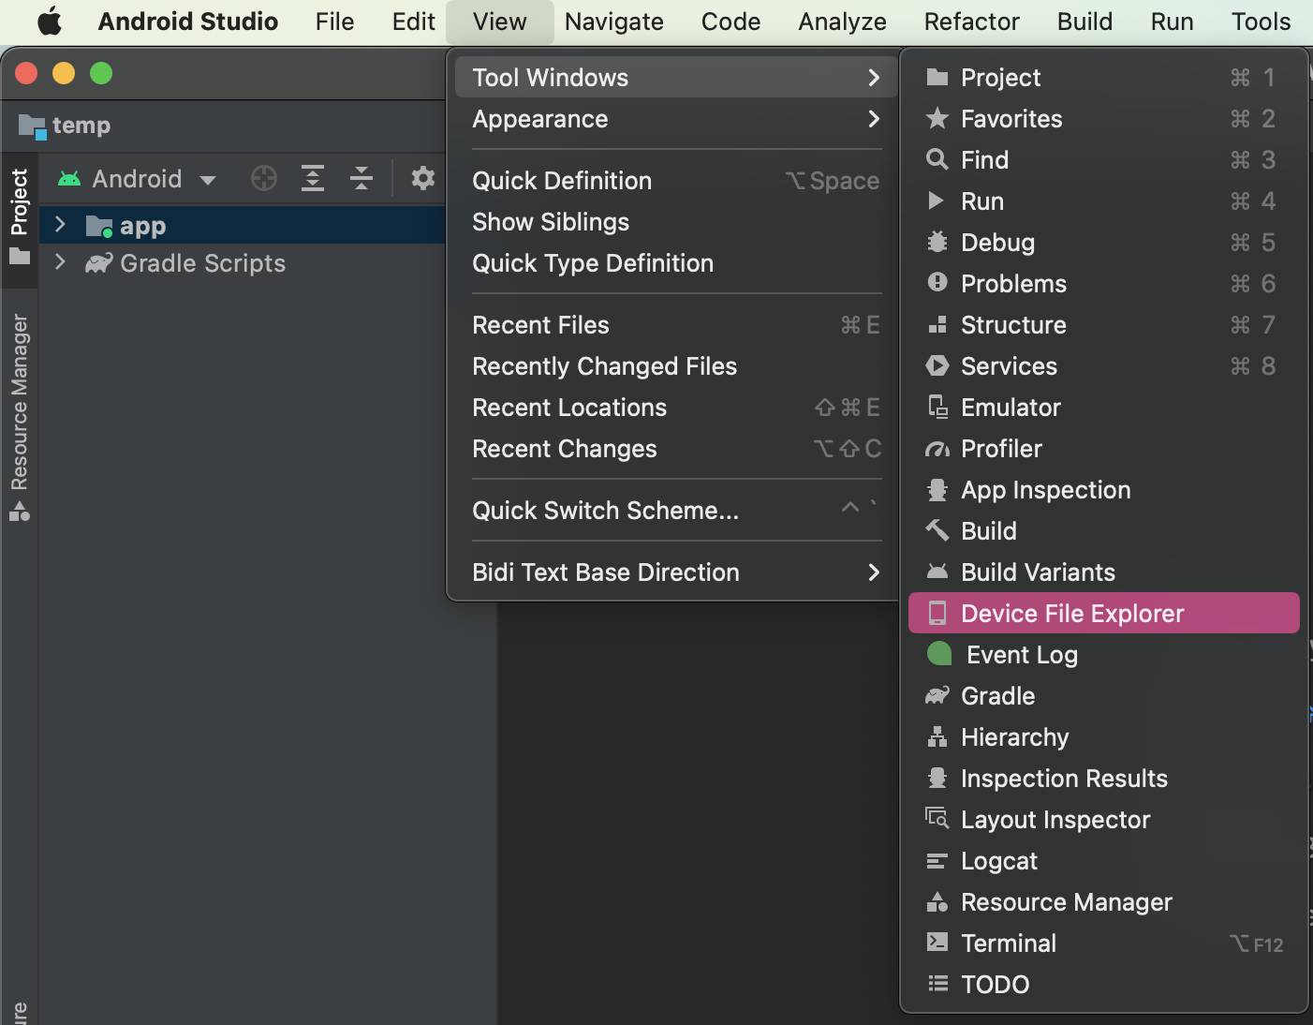This screenshot has height=1025, width=1313.
Task: Choose Quick Switch Scheme
Action: click(675, 511)
